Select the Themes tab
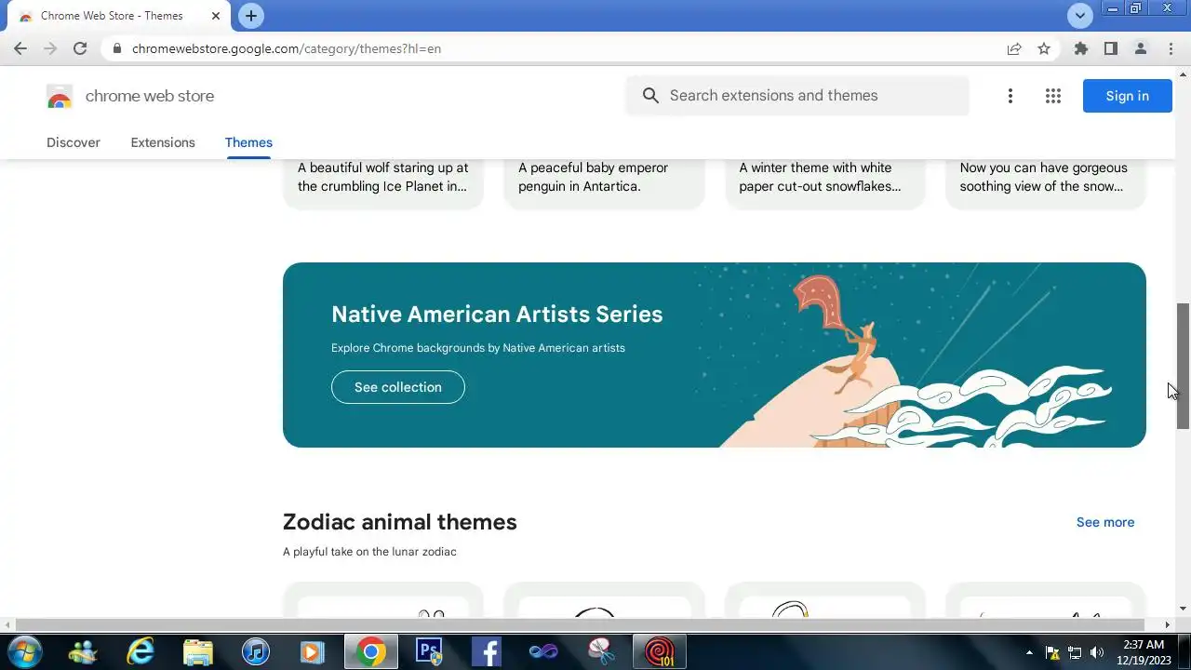1191x670 pixels. pos(248,142)
